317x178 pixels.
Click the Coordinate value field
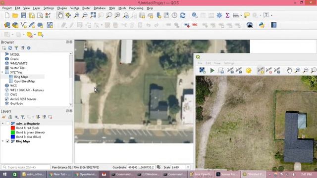pos(141,167)
